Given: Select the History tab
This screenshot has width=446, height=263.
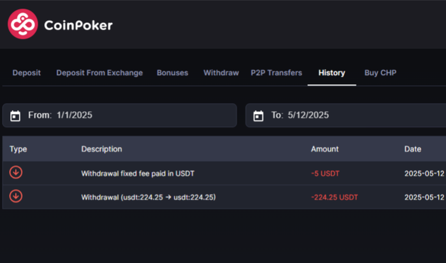Looking at the screenshot, I should (x=332, y=73).
